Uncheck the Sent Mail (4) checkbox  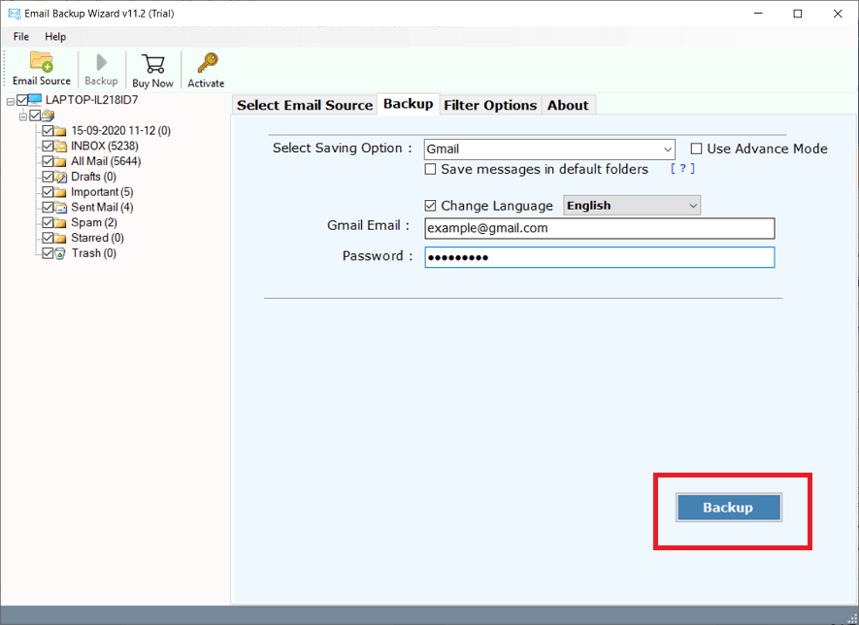pyautogui.click(x=48, y=207)
